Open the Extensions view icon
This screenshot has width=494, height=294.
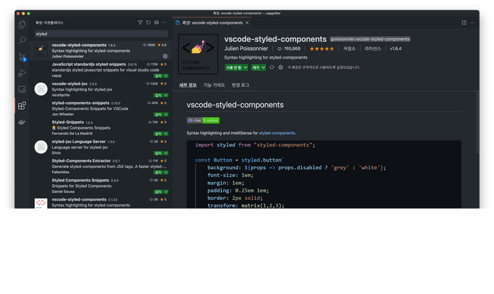pyautogui.click(x=22, y=106)
